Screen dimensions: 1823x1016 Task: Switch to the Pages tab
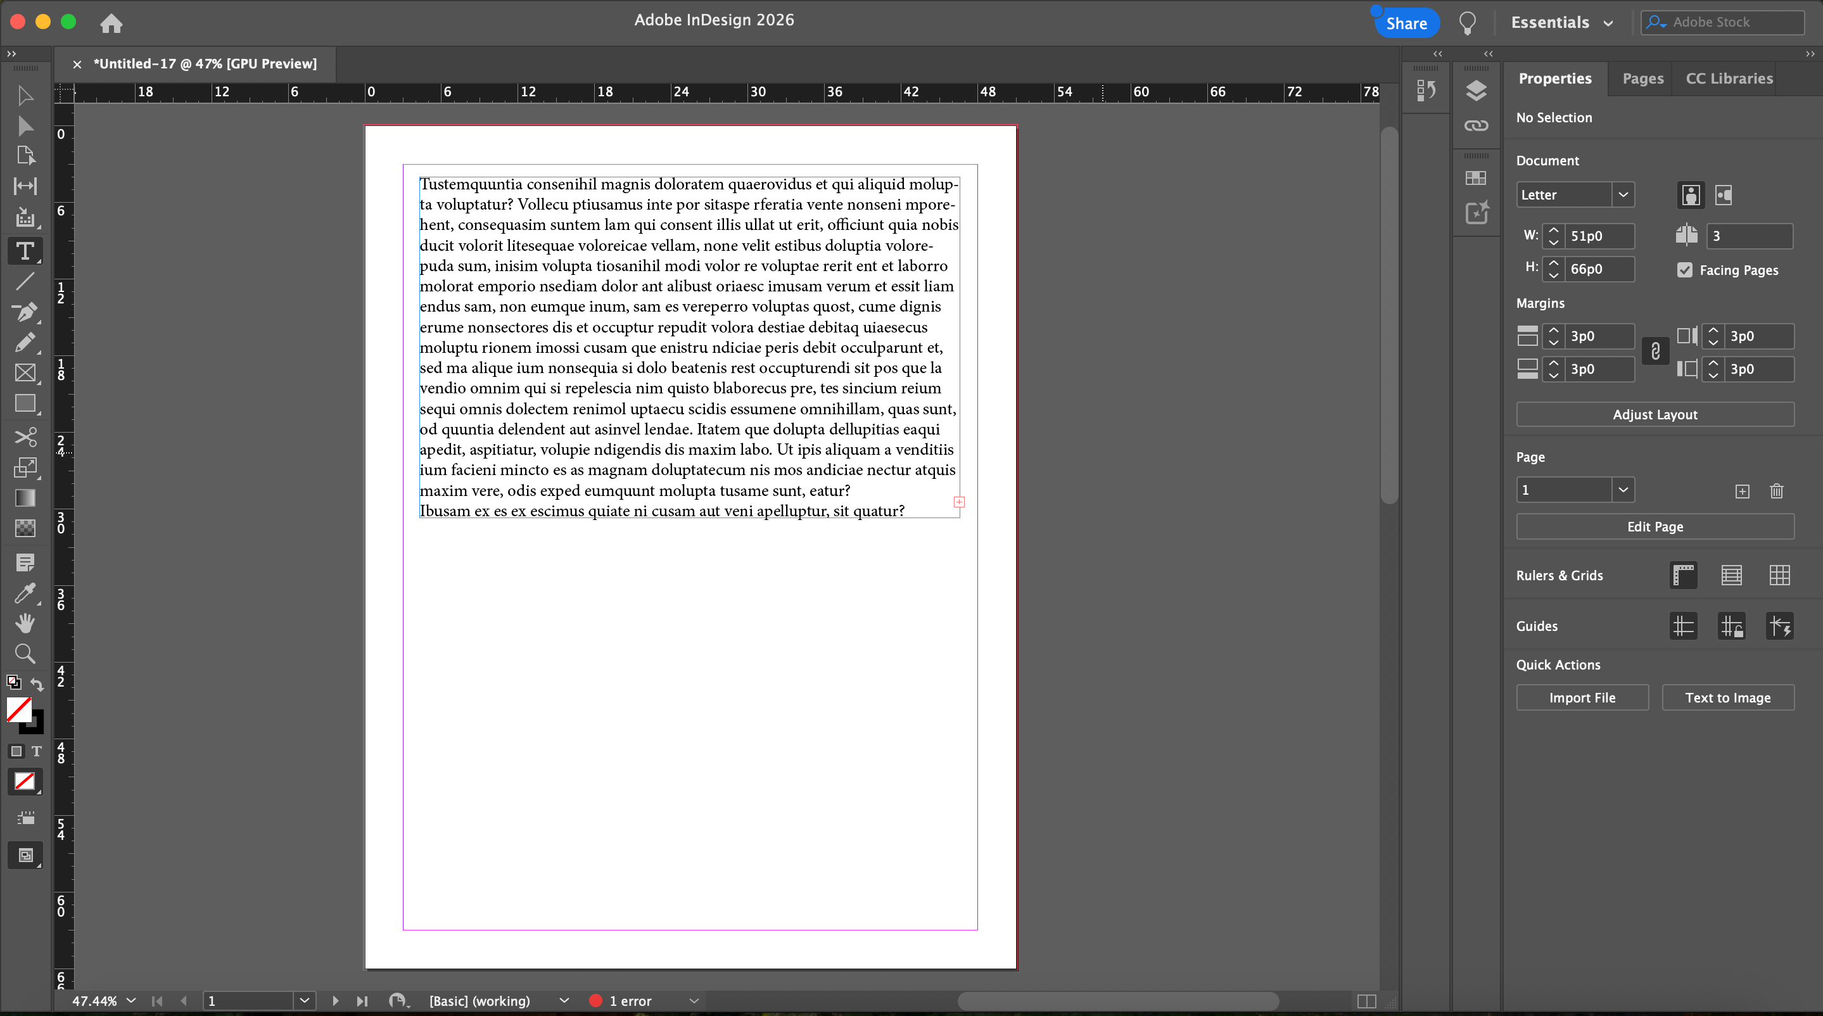[1642, 79]
